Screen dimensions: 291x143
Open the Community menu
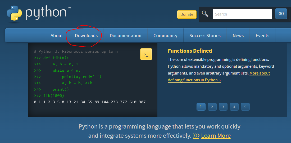click(x=165, y=36)
